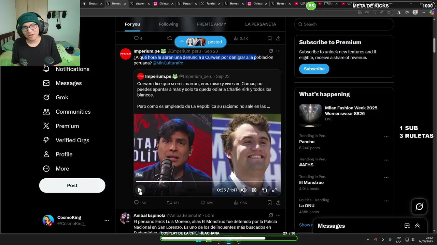
Task: Open CosmoKing account options menu
Action: pos(107,220)
